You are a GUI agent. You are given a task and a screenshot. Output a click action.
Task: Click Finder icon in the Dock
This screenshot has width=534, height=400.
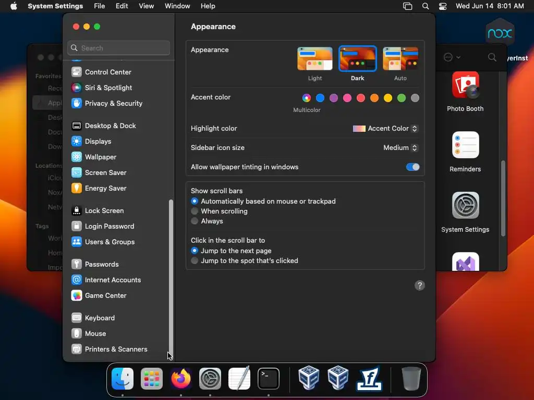[x=123, y=379]
